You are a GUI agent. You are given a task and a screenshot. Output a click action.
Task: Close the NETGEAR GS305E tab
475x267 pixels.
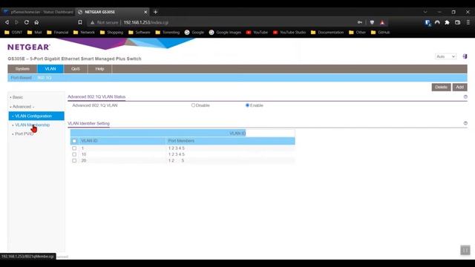click(145, 12)
